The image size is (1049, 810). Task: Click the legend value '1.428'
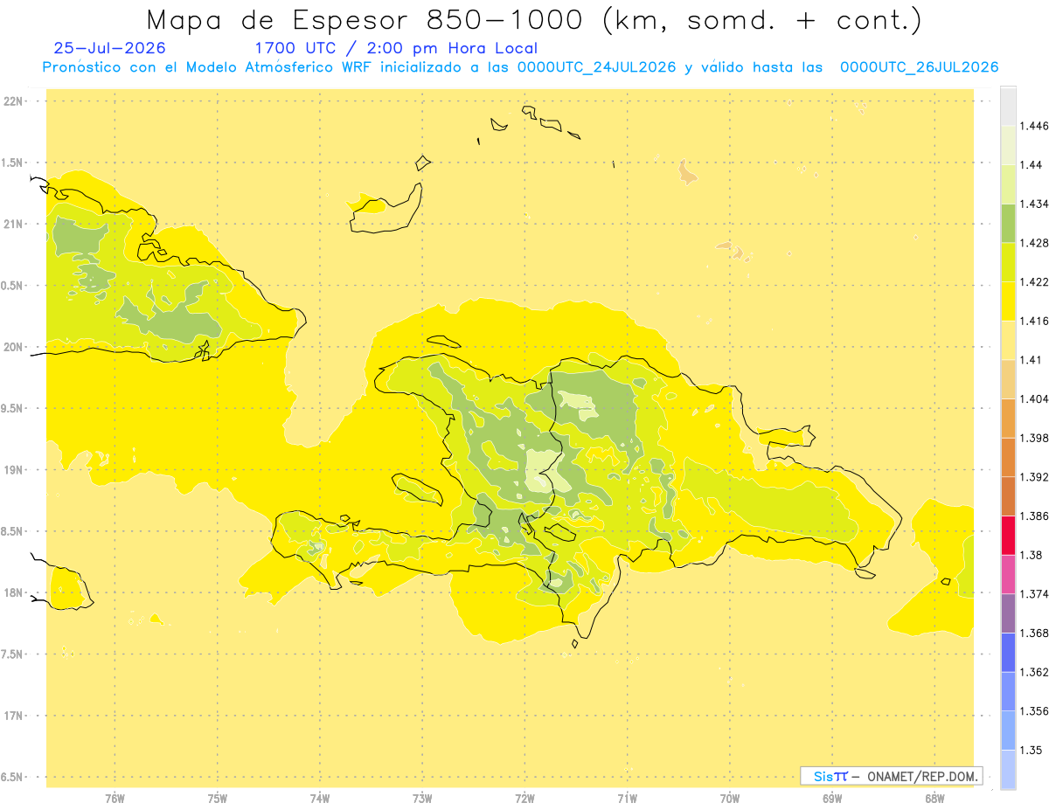(x=1034, y=243)
